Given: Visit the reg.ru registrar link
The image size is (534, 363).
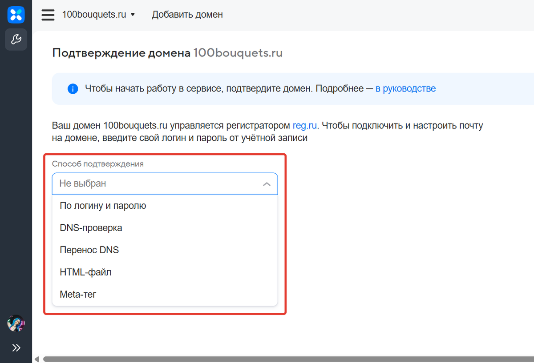Looking at the screenshot, I should [304, 125].
